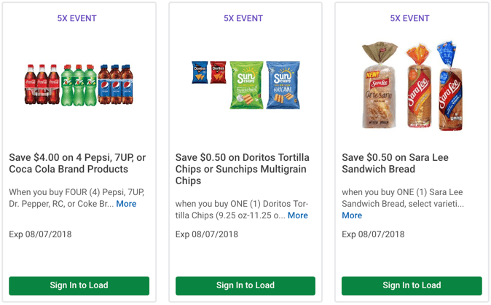The image size is (491, 305).
Task: Click the blue SunChips Original bag image
Action: click(283, 84)
